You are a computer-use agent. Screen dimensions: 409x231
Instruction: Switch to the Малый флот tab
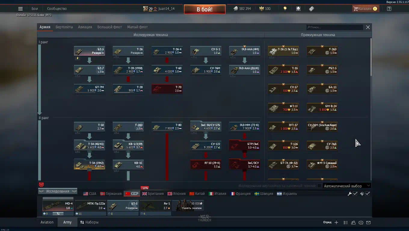tap(137, 27)
